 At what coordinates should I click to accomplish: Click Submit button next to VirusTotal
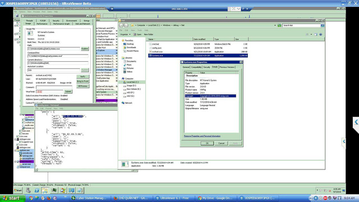68,91
